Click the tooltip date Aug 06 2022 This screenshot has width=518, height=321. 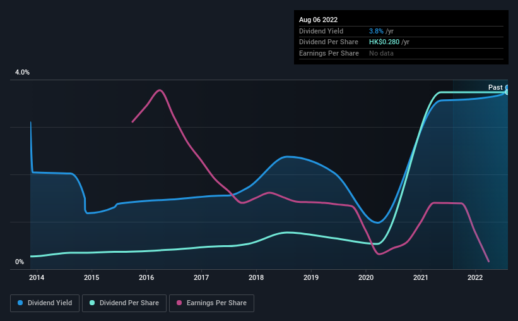coord(319,20)
